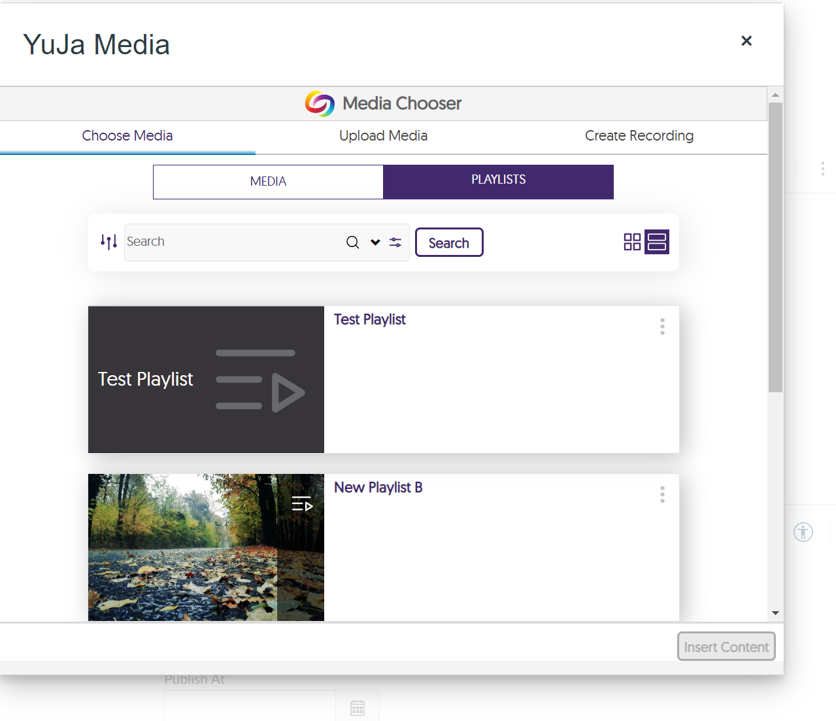The height and width of the screenshot is (721, 836).
Task: Open more options for New Playlist B
Action: [662, 494]
